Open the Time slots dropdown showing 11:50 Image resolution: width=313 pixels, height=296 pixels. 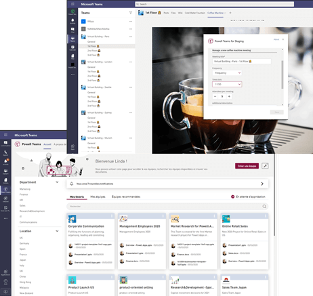pos(227,84)
